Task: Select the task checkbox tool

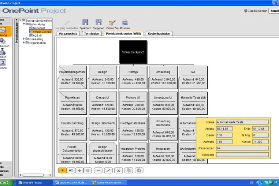Action: click(88, 171)
